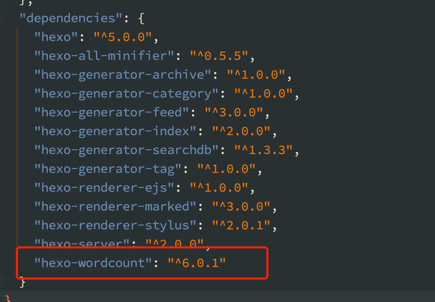Click the "^6.0.1" version value
435x302 pixels.
(197, 263)
